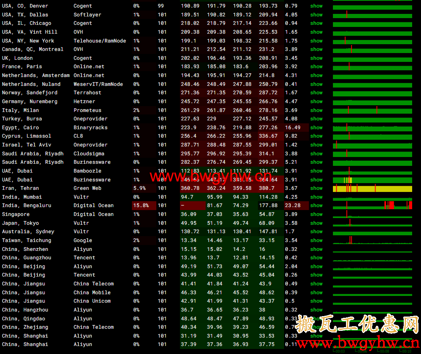Image resolution: width=421 pixels, height=354 pixels.
Task: Show China, Guangzhou Tencent details
Action: 316,258
